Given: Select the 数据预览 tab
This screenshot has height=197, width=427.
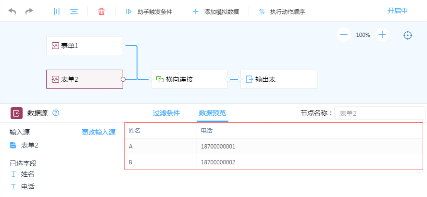Looking at the screenshot, I should (212, 113).
